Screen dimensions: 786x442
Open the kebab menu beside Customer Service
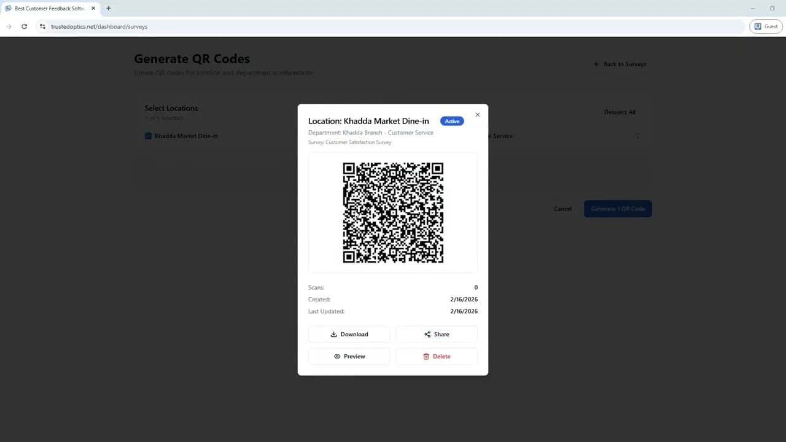point(637,136)
